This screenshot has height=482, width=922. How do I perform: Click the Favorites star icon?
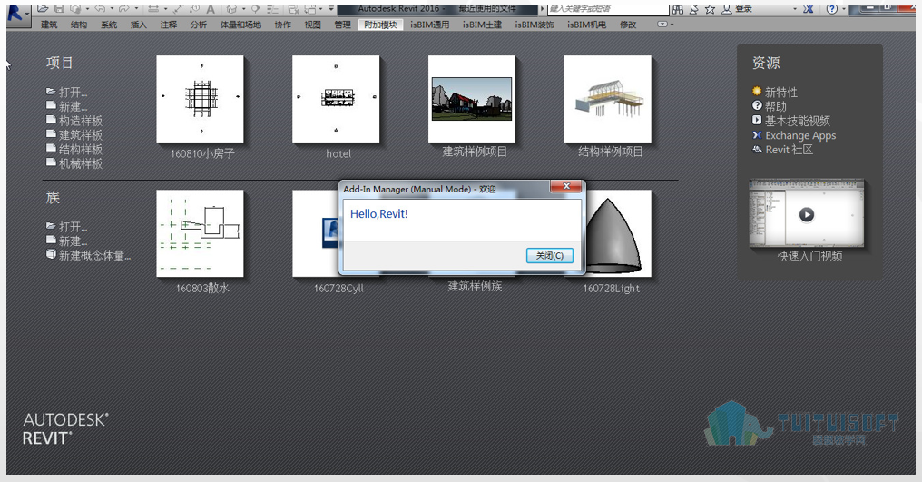pos(710,9)
